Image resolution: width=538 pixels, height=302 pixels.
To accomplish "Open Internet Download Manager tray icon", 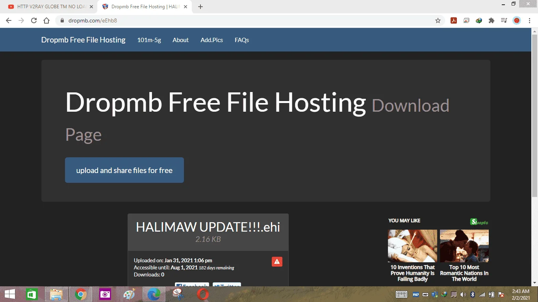I will click(444, 295).
